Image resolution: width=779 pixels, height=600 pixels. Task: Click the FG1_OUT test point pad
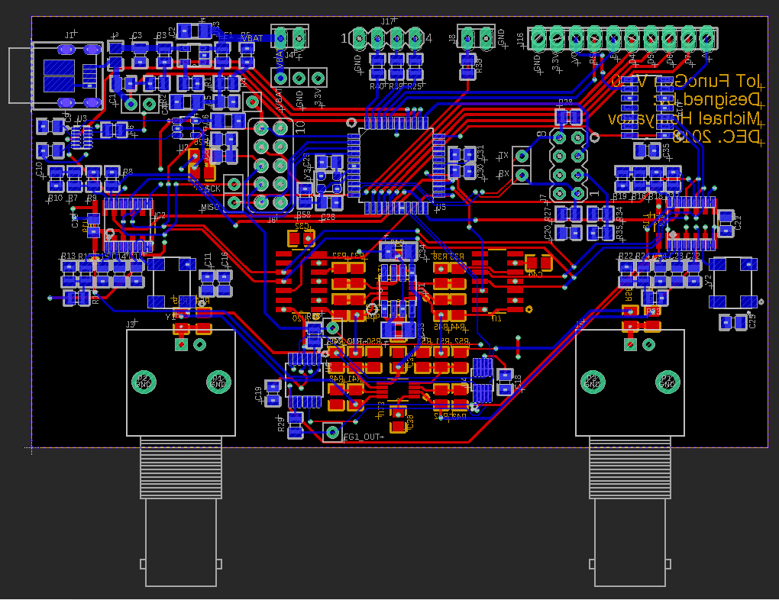332,431
